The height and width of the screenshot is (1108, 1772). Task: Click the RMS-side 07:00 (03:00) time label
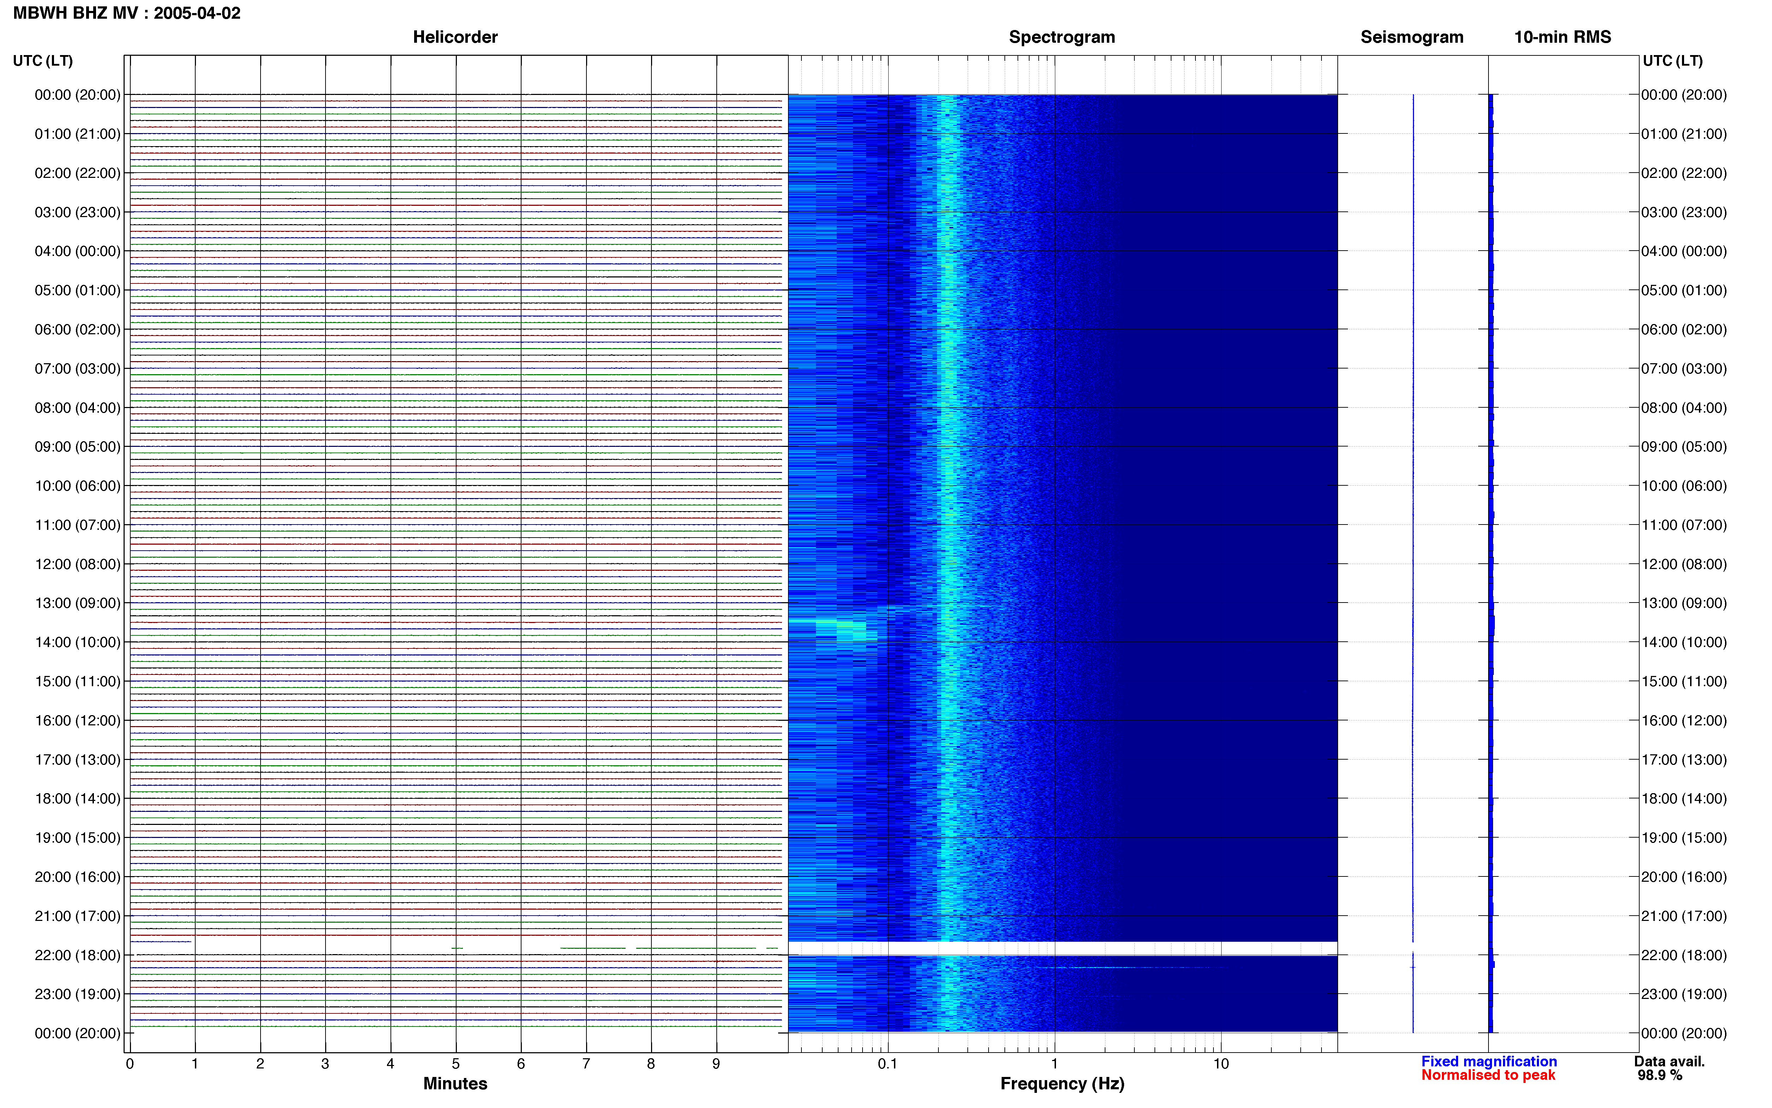click(x=1683, y=369)
